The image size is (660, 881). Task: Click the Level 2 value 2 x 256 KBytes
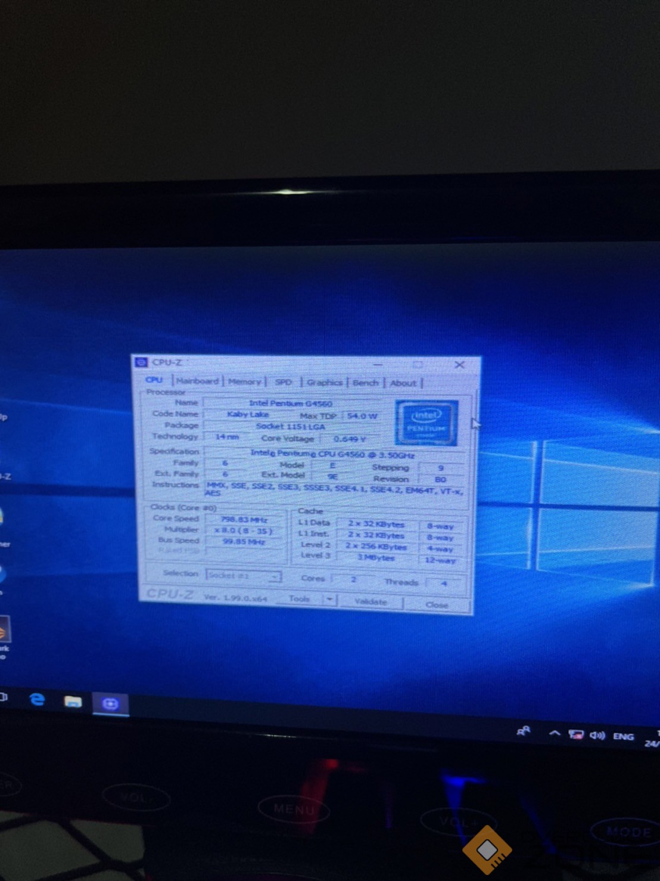[376, 546]
